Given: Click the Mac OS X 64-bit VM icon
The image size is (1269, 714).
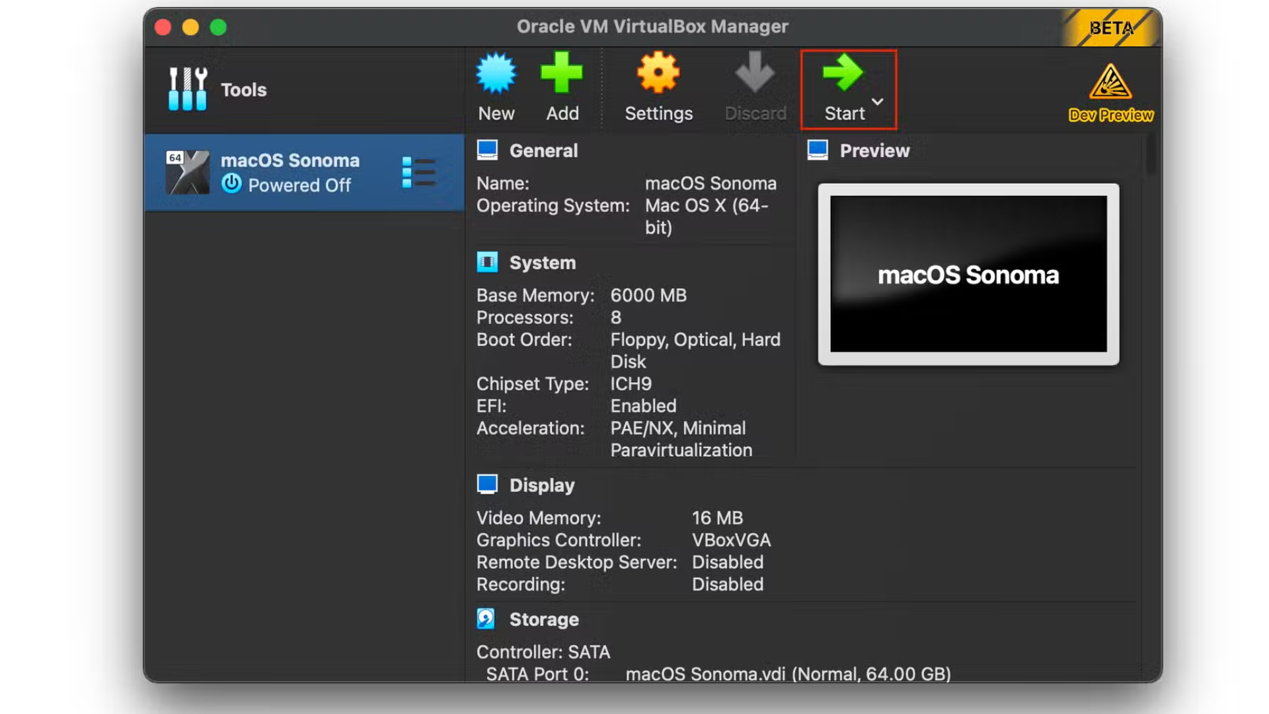Looking at the screenshot, I should point(188,173).
